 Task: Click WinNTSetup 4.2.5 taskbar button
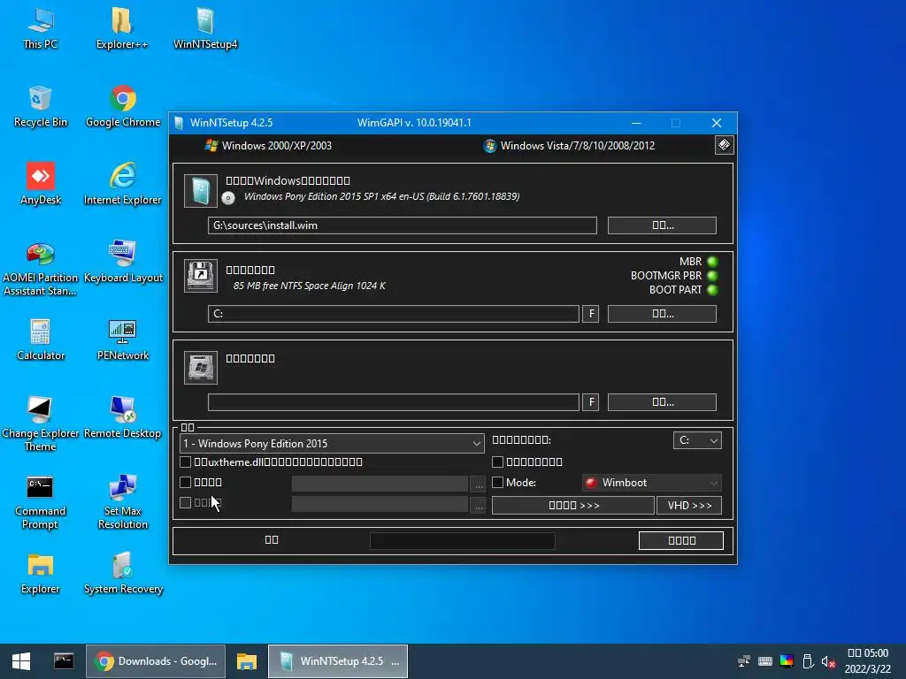pos(338,661)
